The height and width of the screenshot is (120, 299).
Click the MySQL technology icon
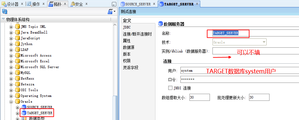18,73
